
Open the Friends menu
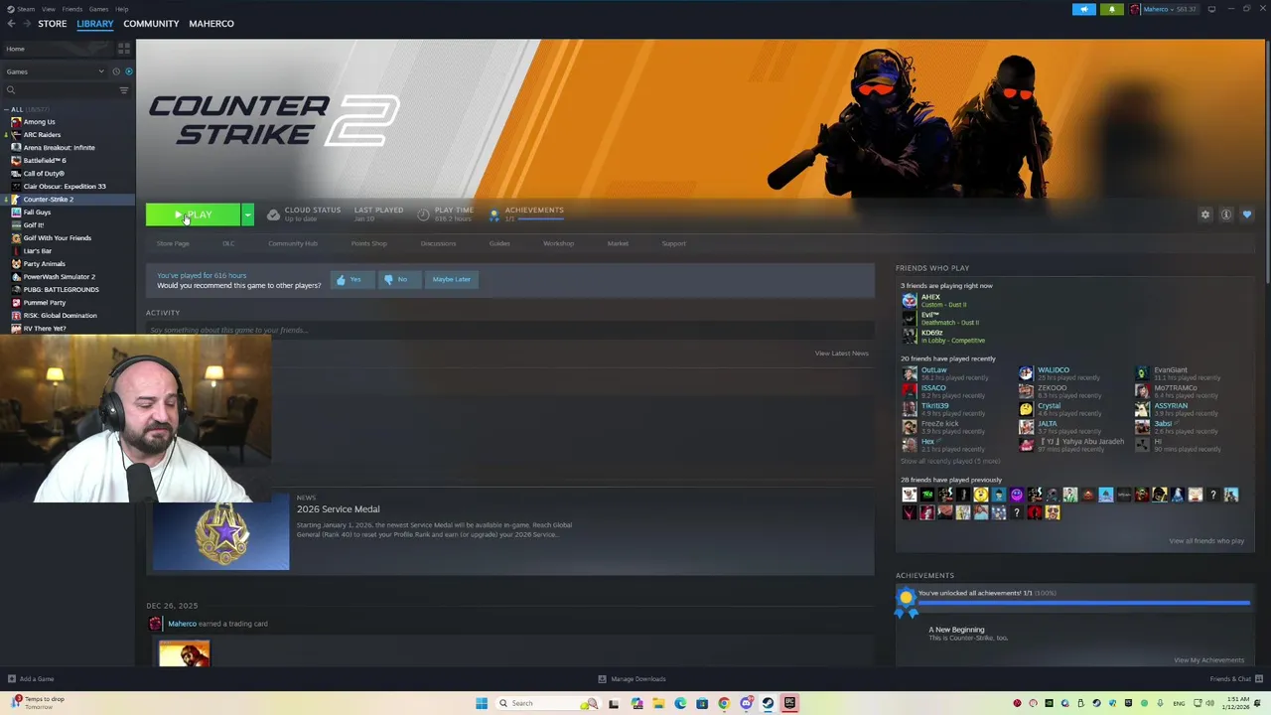point(72,9)
